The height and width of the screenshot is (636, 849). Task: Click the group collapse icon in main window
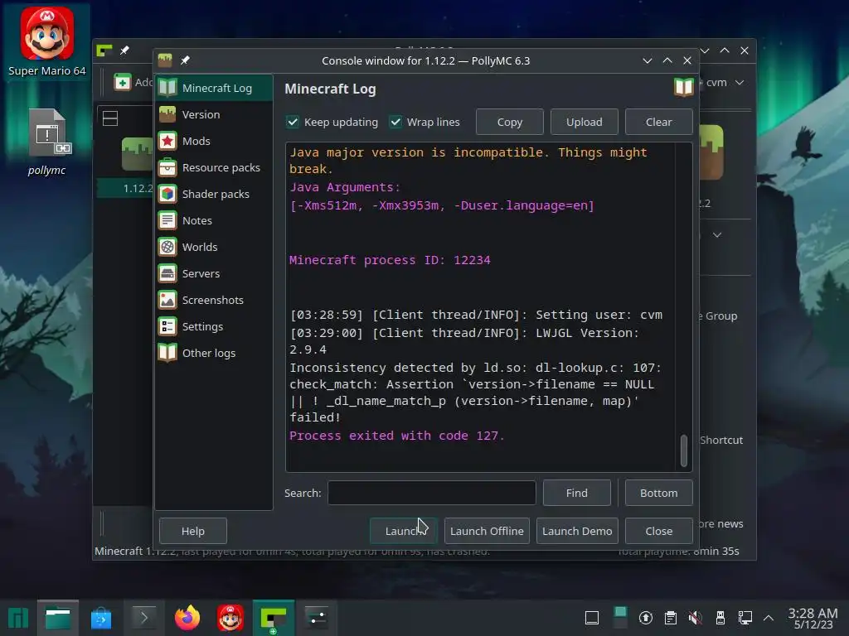pyautogui.click(x=110, y=118)
